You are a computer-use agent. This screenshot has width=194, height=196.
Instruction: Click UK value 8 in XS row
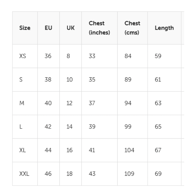pos(68,56)
